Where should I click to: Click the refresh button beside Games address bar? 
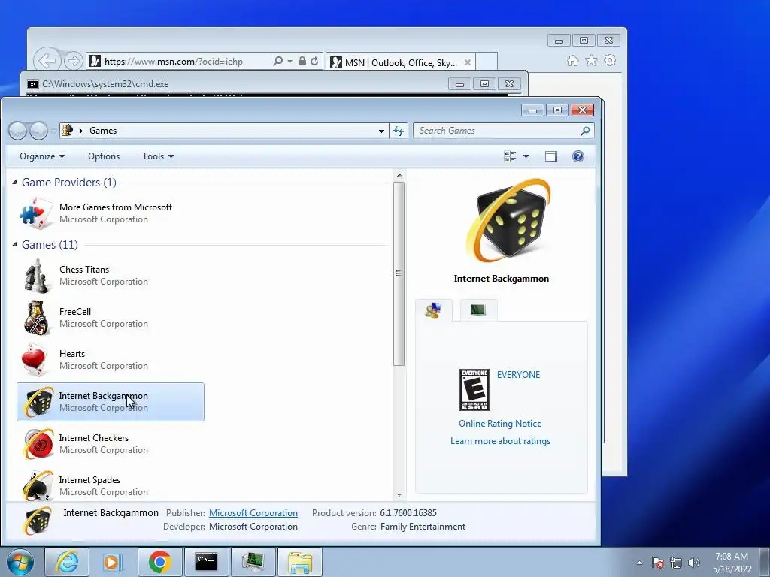[x=399, y=131]
